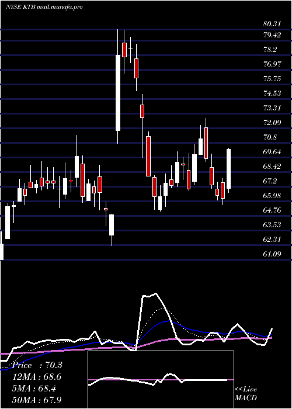Click the 79.42 price axis label
Screen dimensions: 292x409
click(x=272, y=35)
